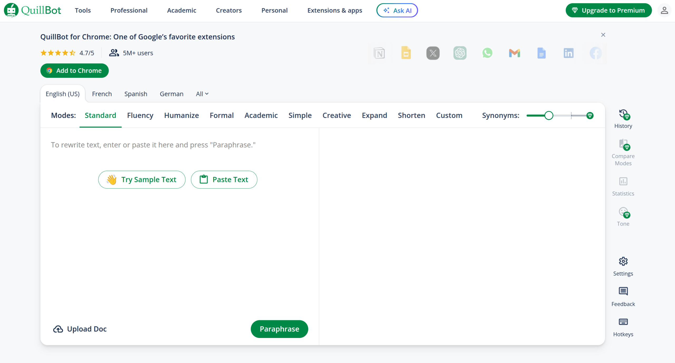675x363 pixels.
Task: Open the Settings gear
Action: 623,262
